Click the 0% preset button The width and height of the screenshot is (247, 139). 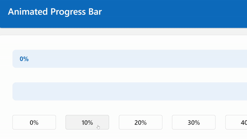point(34,122)
